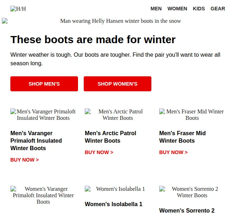Buy now the Men's Fraser Mid boots
Image resolution: width=229 pixels, height=214 pixels.
pos(173,152)
